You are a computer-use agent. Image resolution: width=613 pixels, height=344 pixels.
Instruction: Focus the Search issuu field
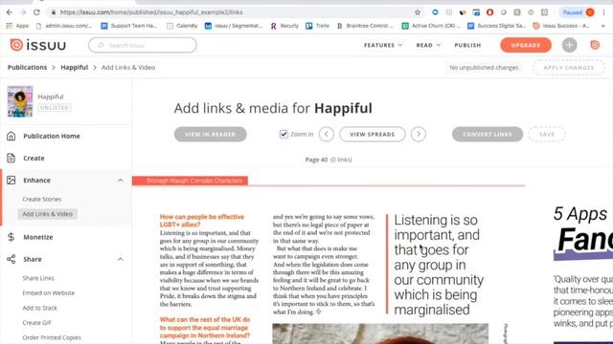tap(143, 45)
